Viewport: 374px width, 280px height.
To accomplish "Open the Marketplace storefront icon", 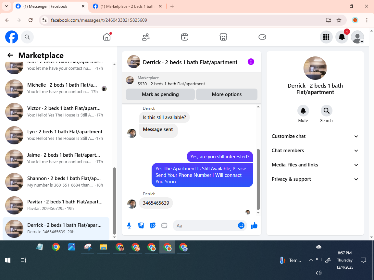I will coord(223,37).
